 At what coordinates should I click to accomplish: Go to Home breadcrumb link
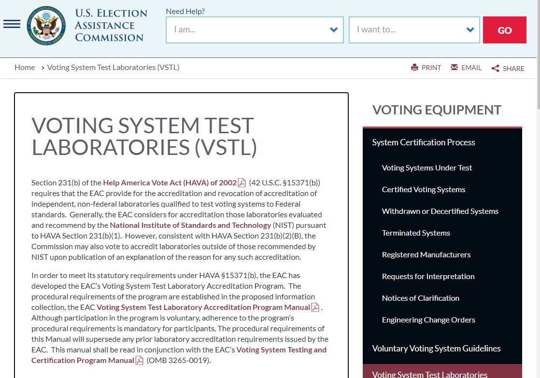[x=25, y=68]
